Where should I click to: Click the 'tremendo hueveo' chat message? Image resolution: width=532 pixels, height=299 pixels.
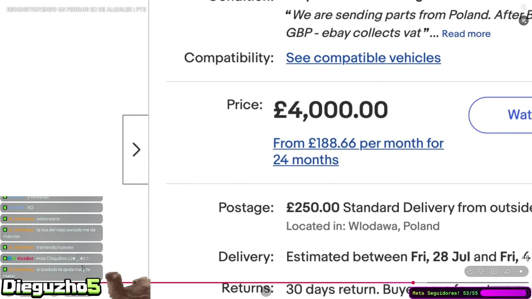51,248
